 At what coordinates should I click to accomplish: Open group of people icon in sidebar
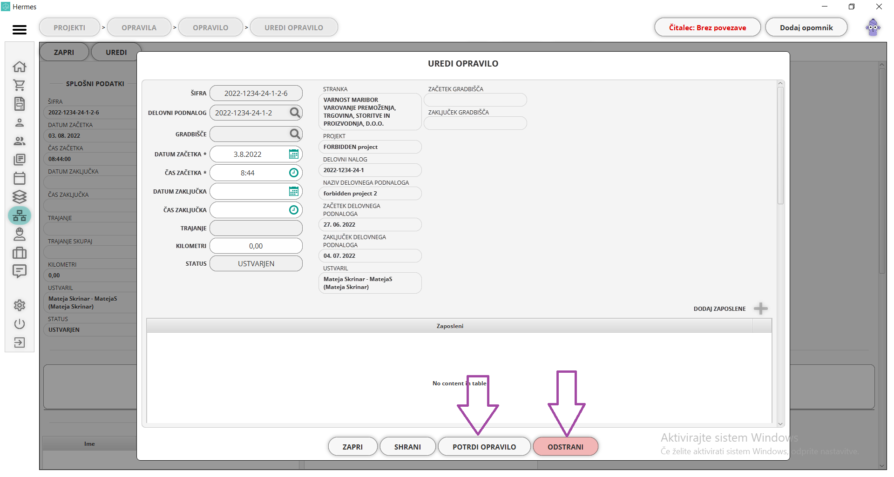[x=20, y=141]
